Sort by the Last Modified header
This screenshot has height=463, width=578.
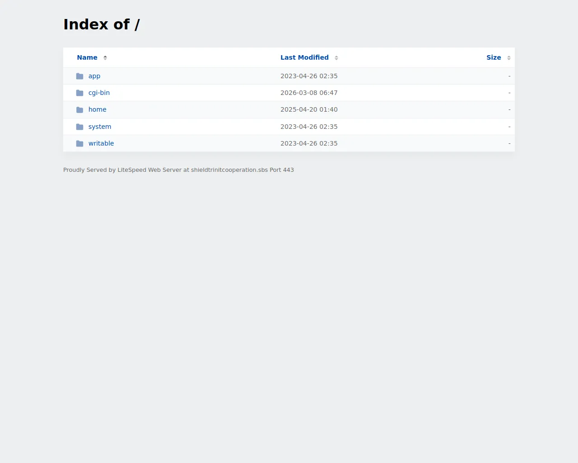[304, 57]
